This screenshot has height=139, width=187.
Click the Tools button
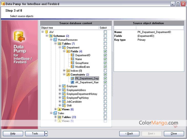[x=35, y=134]
